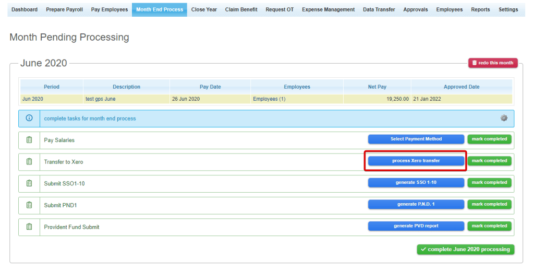Mark Submit PND1 task completed
The height and width of the screenshot is (272, 534).
click(x=489, y=204)
